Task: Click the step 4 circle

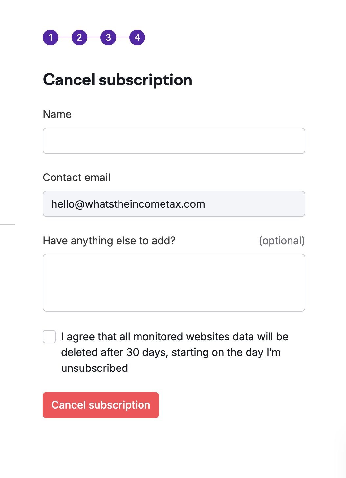Action: pyautogui.click(x=137, y=37)
